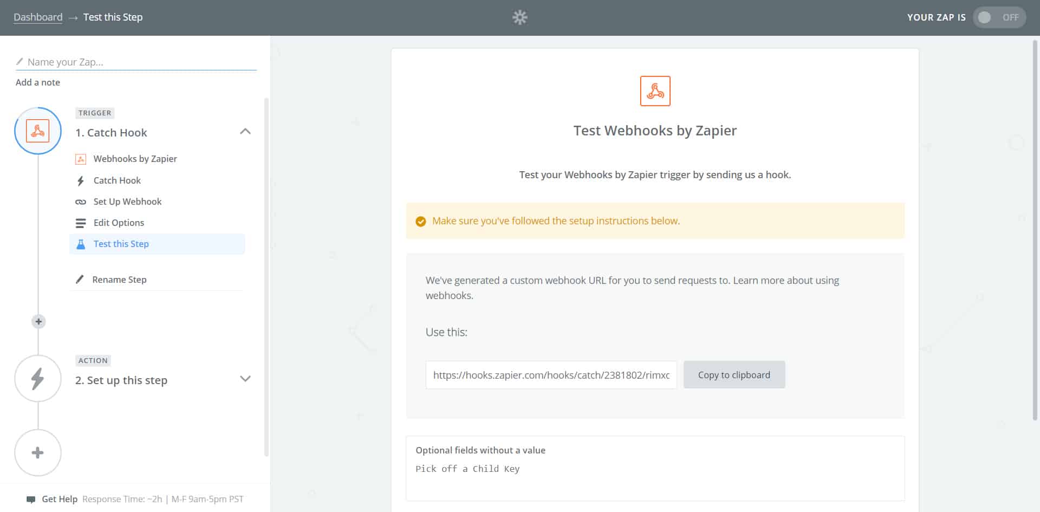Click the webhook URL text field
Screen dimensions: 1040x512
coord(551,375)
